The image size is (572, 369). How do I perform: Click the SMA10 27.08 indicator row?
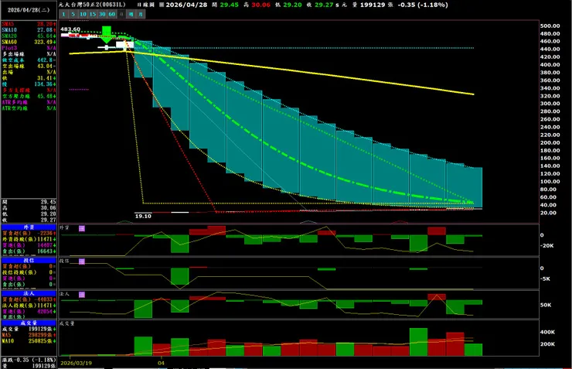(x=29, y=30)
